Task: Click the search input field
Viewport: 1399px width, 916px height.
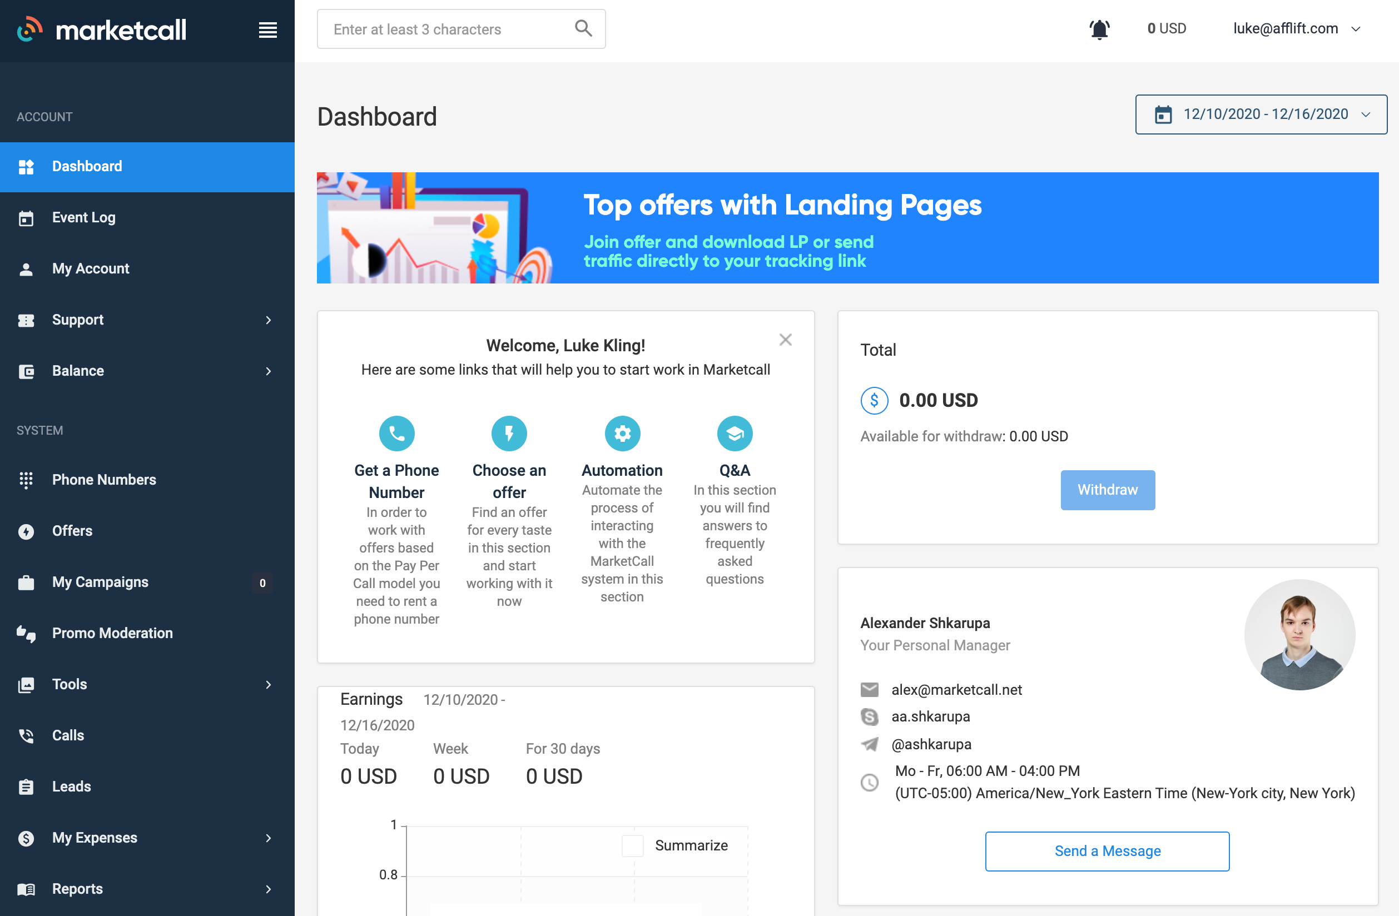Action: pyautogui.click(x=462, y=29)
